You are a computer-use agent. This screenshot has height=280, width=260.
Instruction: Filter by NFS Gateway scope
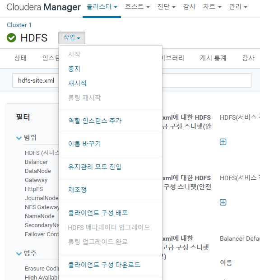click(x=42, y=207)
